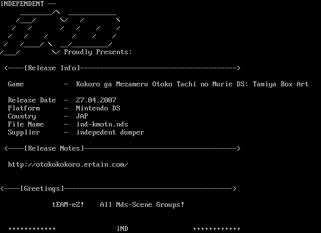Click the "All Nds-Scene Groups!" text
This screenshot has height=233, width=321.
tap(142, 204)
